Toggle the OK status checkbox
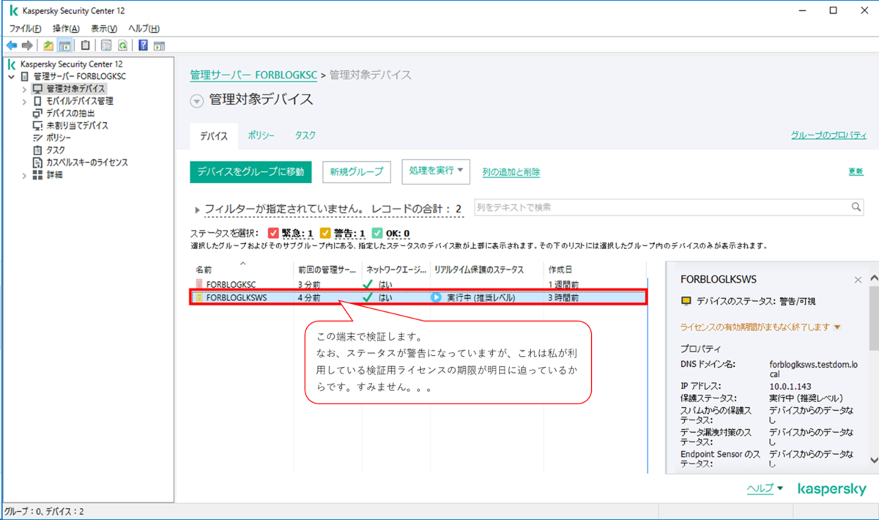The image size is (879, 520). pos(377,233)
